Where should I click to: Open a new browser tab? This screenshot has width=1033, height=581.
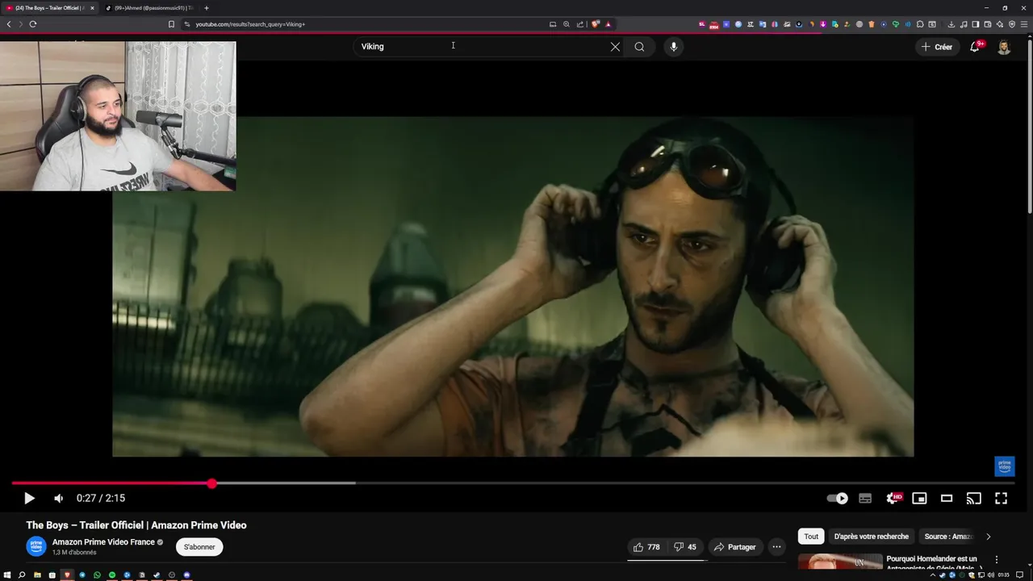click(x=207, y=8)
